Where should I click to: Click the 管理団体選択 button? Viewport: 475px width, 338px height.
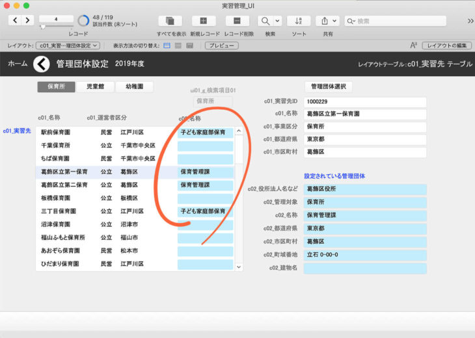(328, 86)
